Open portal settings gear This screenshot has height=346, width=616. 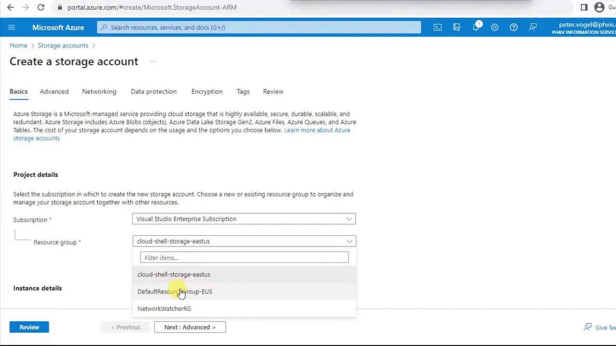pos(495,27)
